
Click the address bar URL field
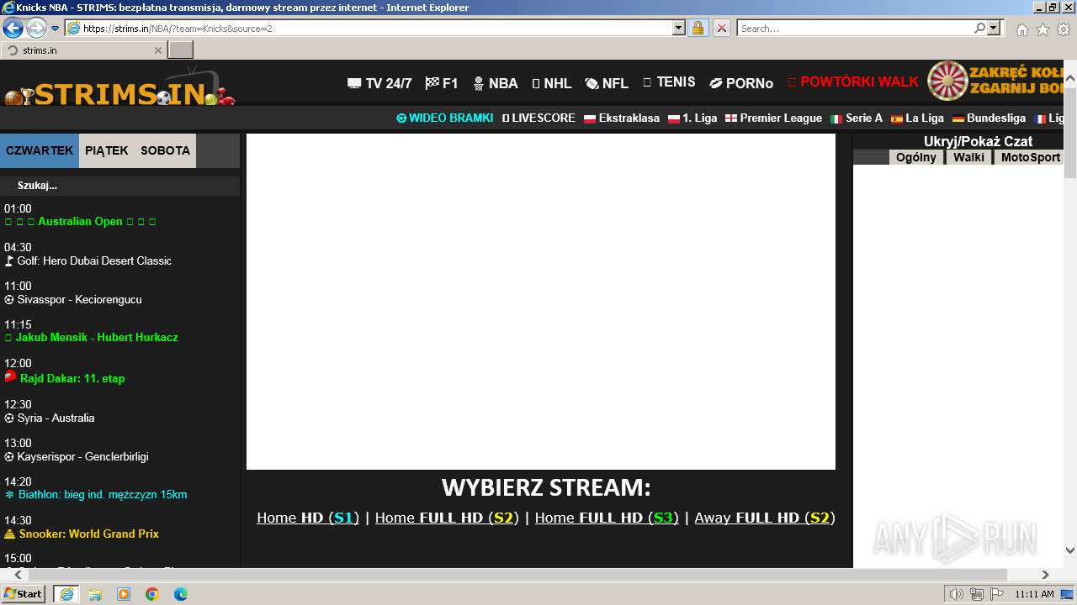tap(369, 29)
